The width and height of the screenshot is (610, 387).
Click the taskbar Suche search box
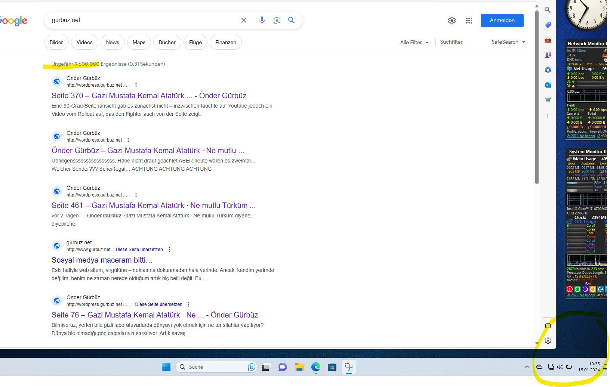click(216, 367)
